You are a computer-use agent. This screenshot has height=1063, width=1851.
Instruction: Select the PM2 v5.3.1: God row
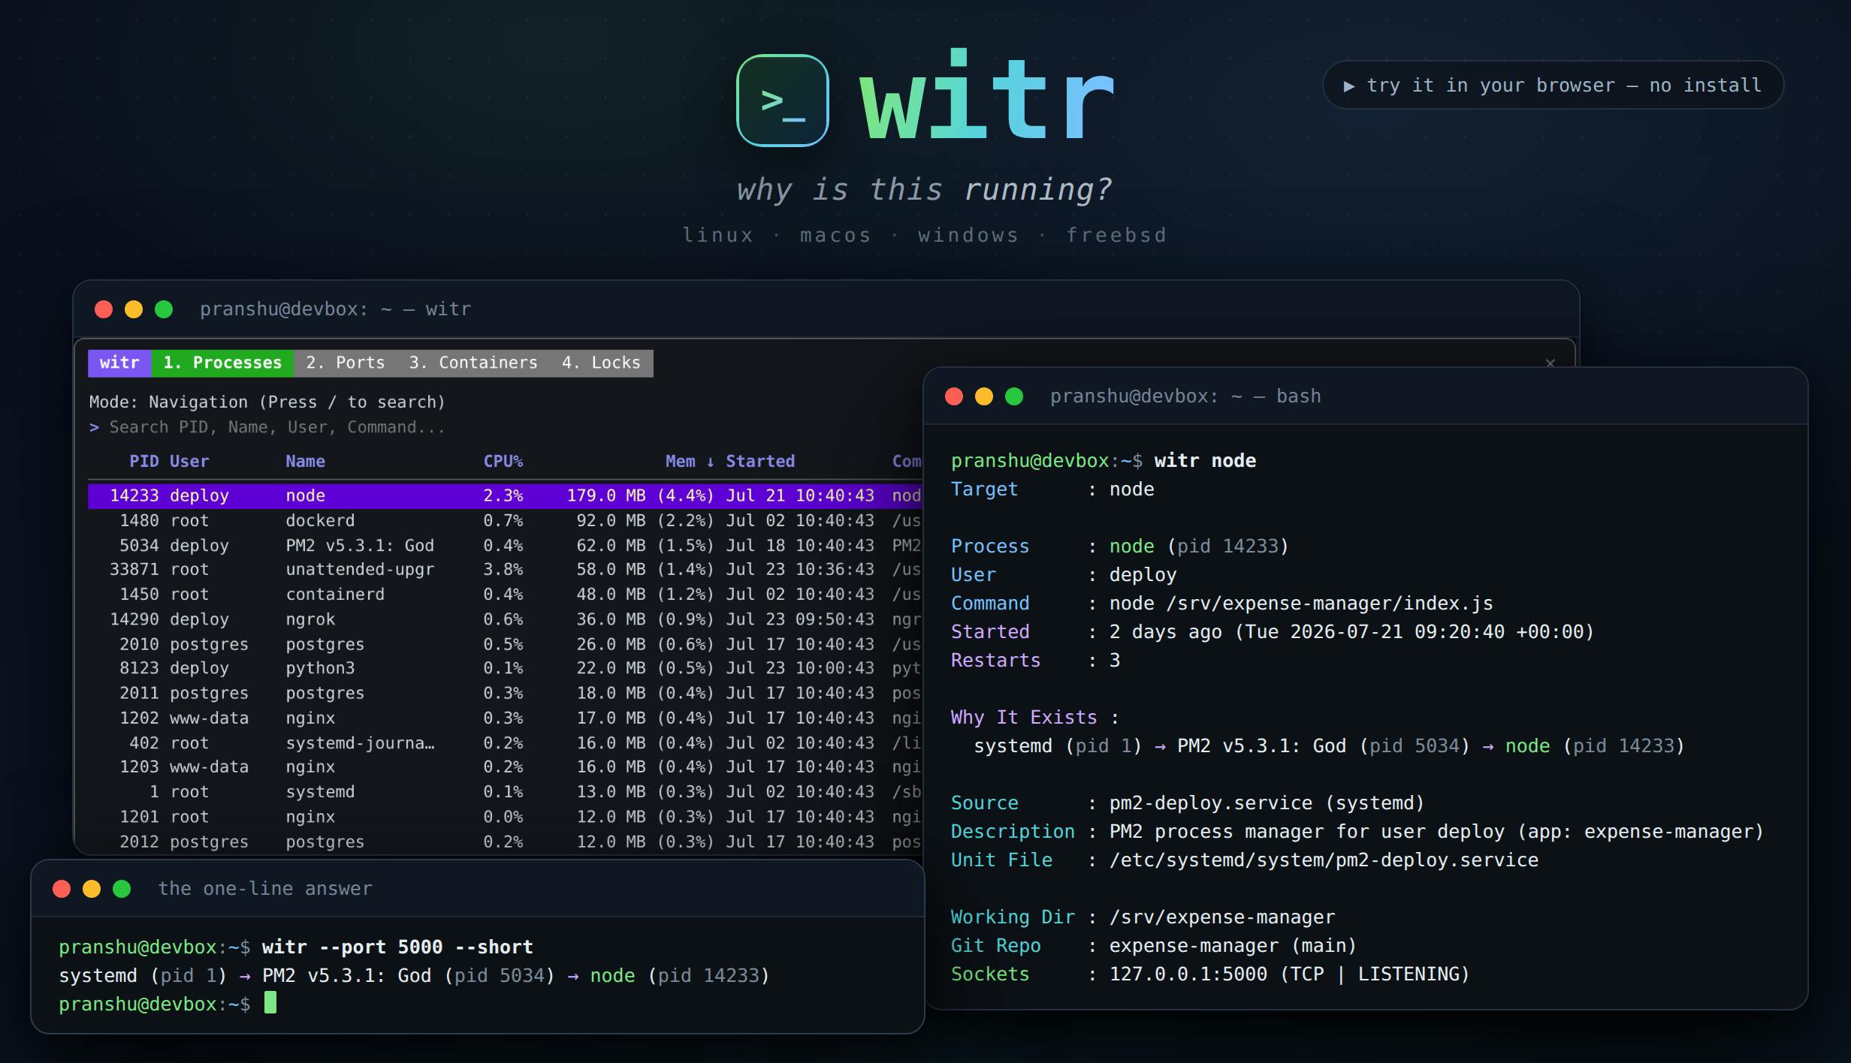505,545
